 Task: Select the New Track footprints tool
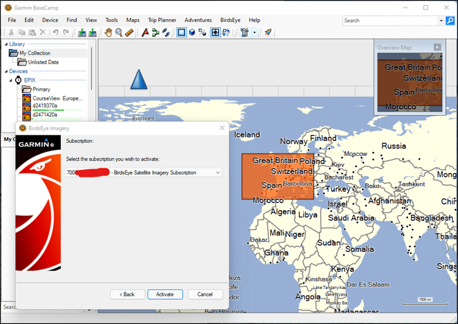166,32
